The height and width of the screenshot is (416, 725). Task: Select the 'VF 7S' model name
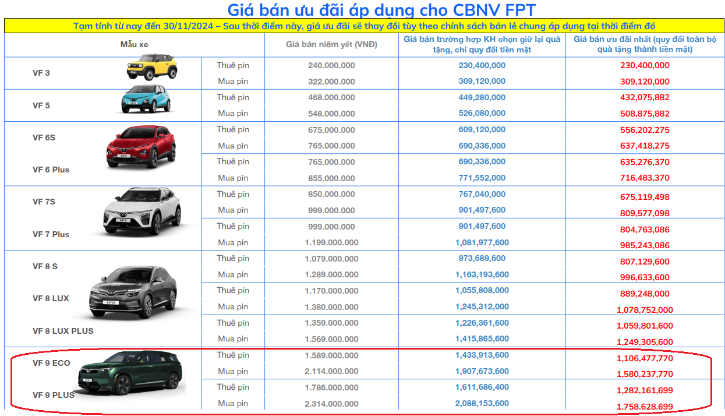click(x=44, y=202)
